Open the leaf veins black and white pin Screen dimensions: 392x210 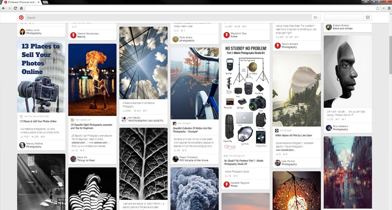143,164
